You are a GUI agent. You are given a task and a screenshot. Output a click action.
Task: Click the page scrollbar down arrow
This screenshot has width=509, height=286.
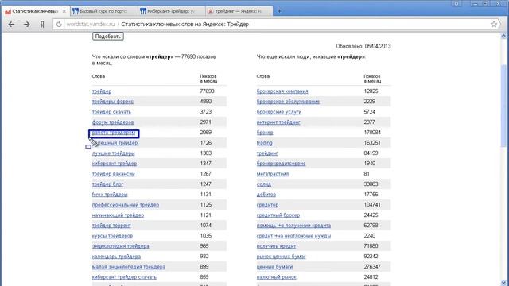(x=503, y=283)
